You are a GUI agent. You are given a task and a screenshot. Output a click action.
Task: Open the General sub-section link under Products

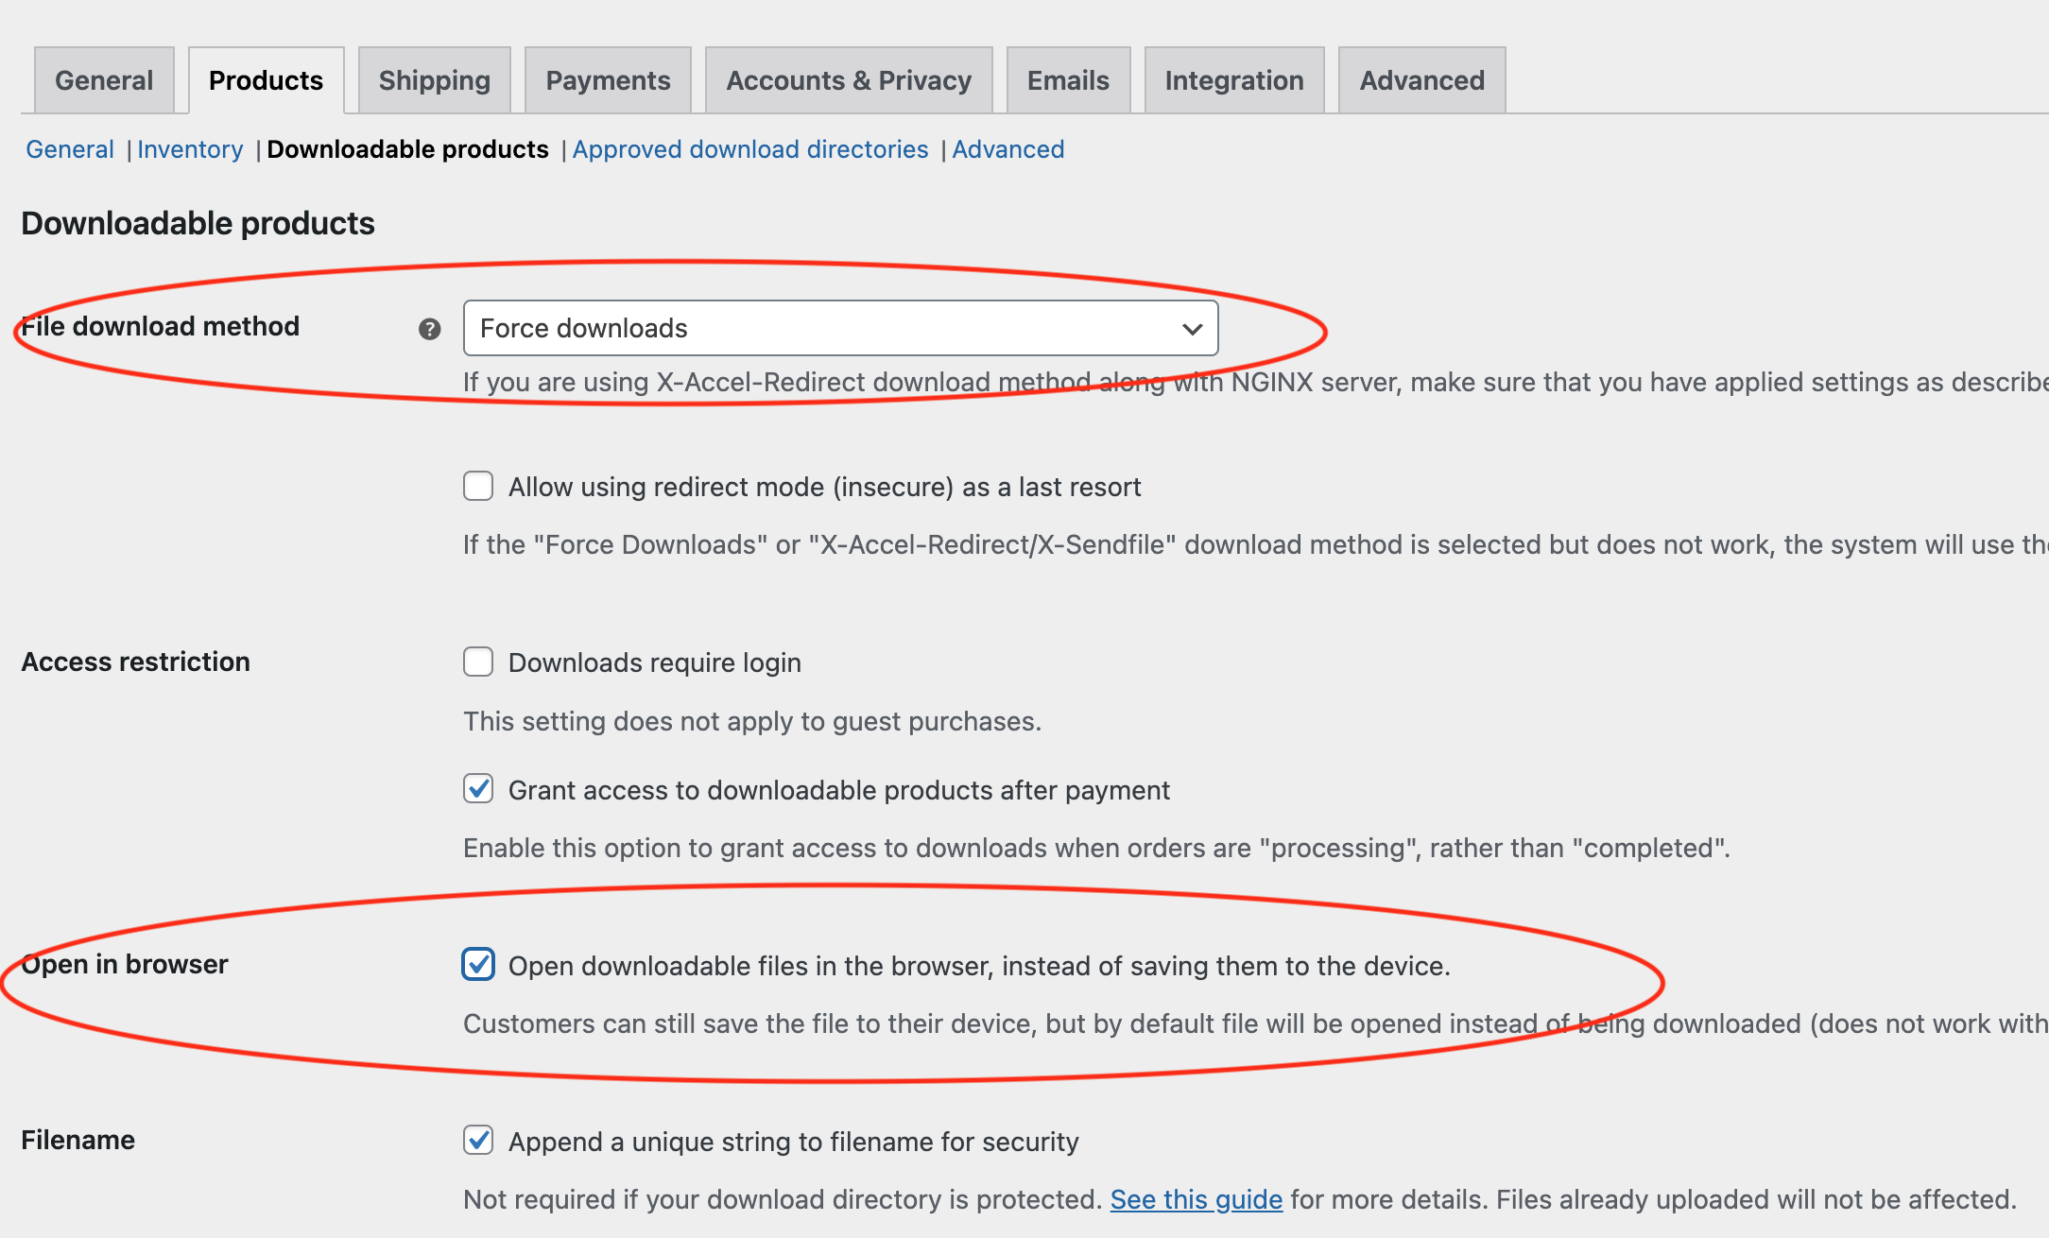(x=70, y=149)
